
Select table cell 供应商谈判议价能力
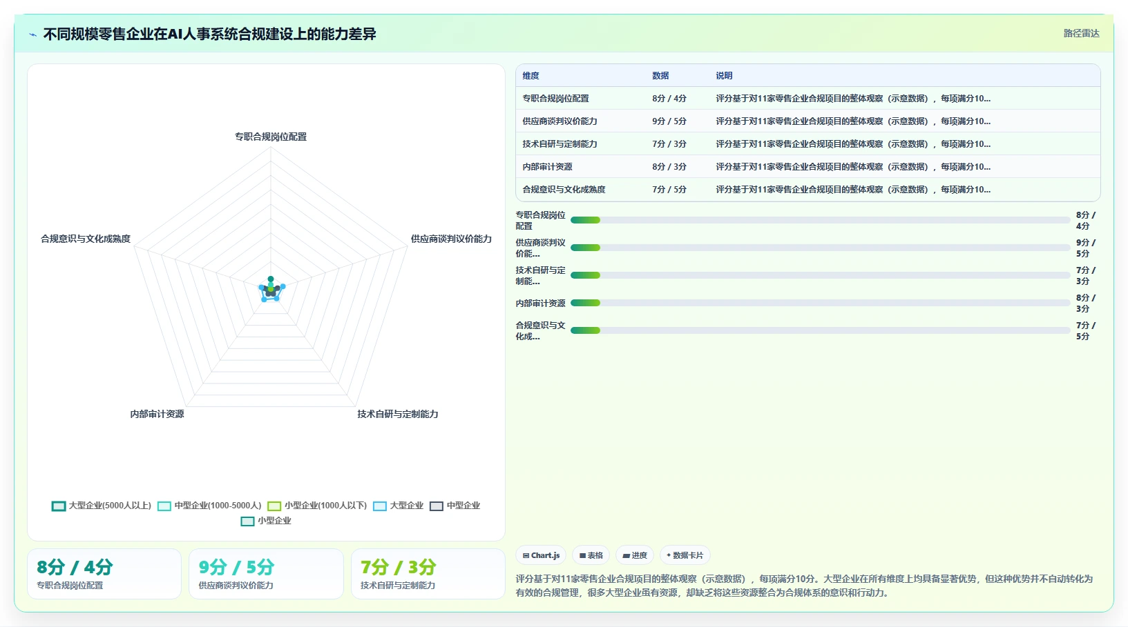pyautogui.click(x=560, y=121)
